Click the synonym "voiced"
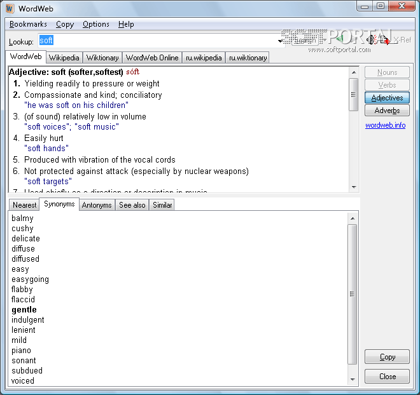Screen dimensions: 420x395 pos(22,380)
